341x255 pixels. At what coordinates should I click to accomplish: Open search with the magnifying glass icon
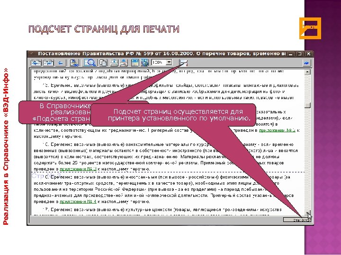pos(90,63)
